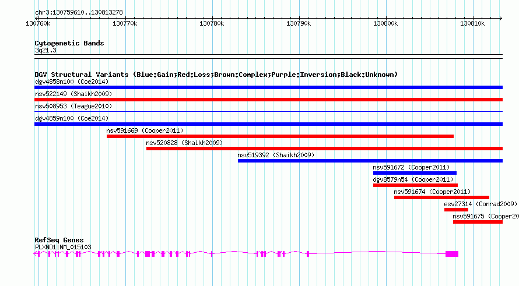The width and height of the screenshot is (519, 286).
Task: Click the 130790k ruler tick label
Action: click(299, 23)
